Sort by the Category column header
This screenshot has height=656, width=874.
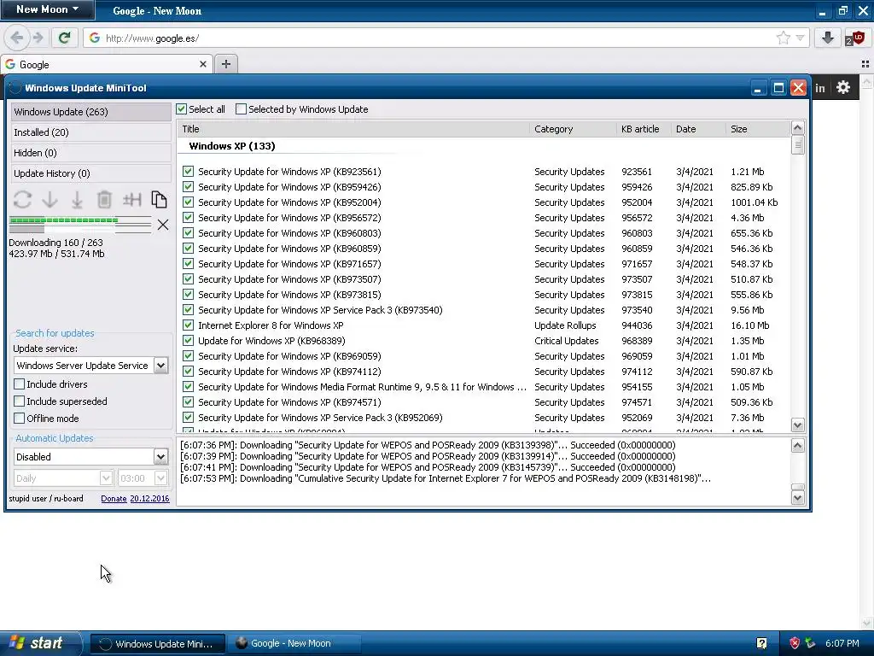coord(573,129)
